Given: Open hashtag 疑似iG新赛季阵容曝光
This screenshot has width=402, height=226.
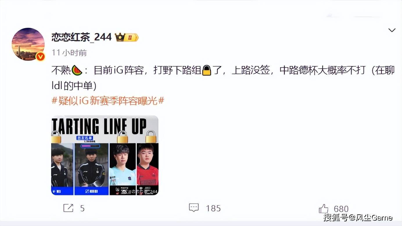Looking at the screenshot, I should (x=108, y=101).
